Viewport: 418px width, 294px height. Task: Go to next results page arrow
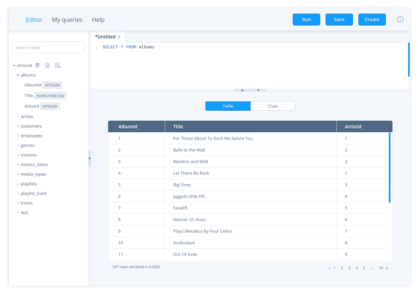[387, 268]
